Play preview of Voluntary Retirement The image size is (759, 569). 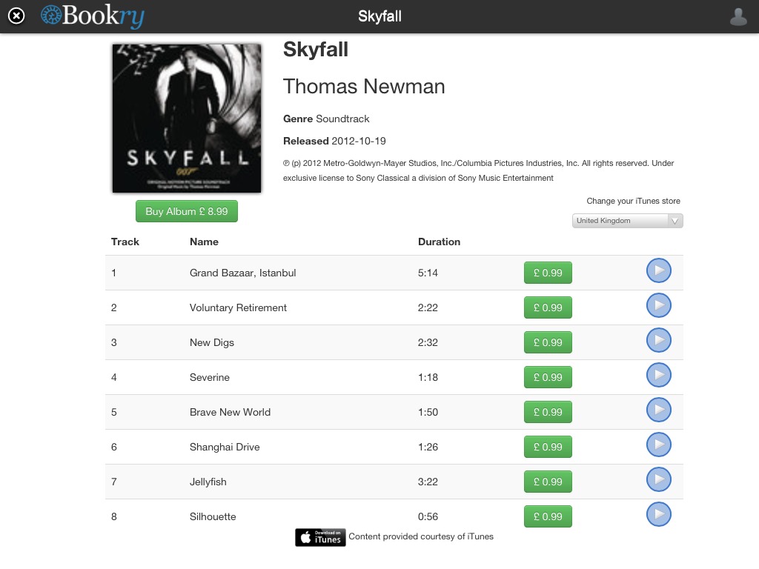click(x=658, y=305)
